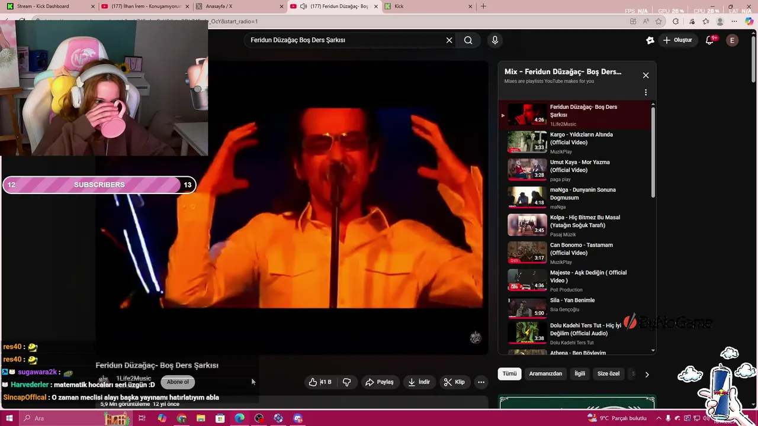The height and width of the screenshot is (426, 758).
Task: Click the YouTube search magnifier button
Action: [468, 40]
